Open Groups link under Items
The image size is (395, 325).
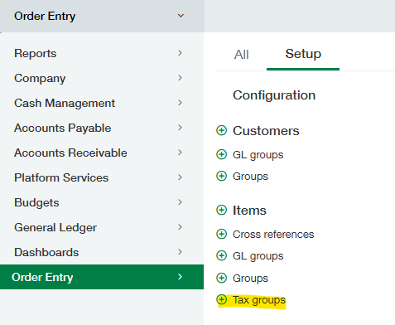pyautogui.click(x=250, y=279)
